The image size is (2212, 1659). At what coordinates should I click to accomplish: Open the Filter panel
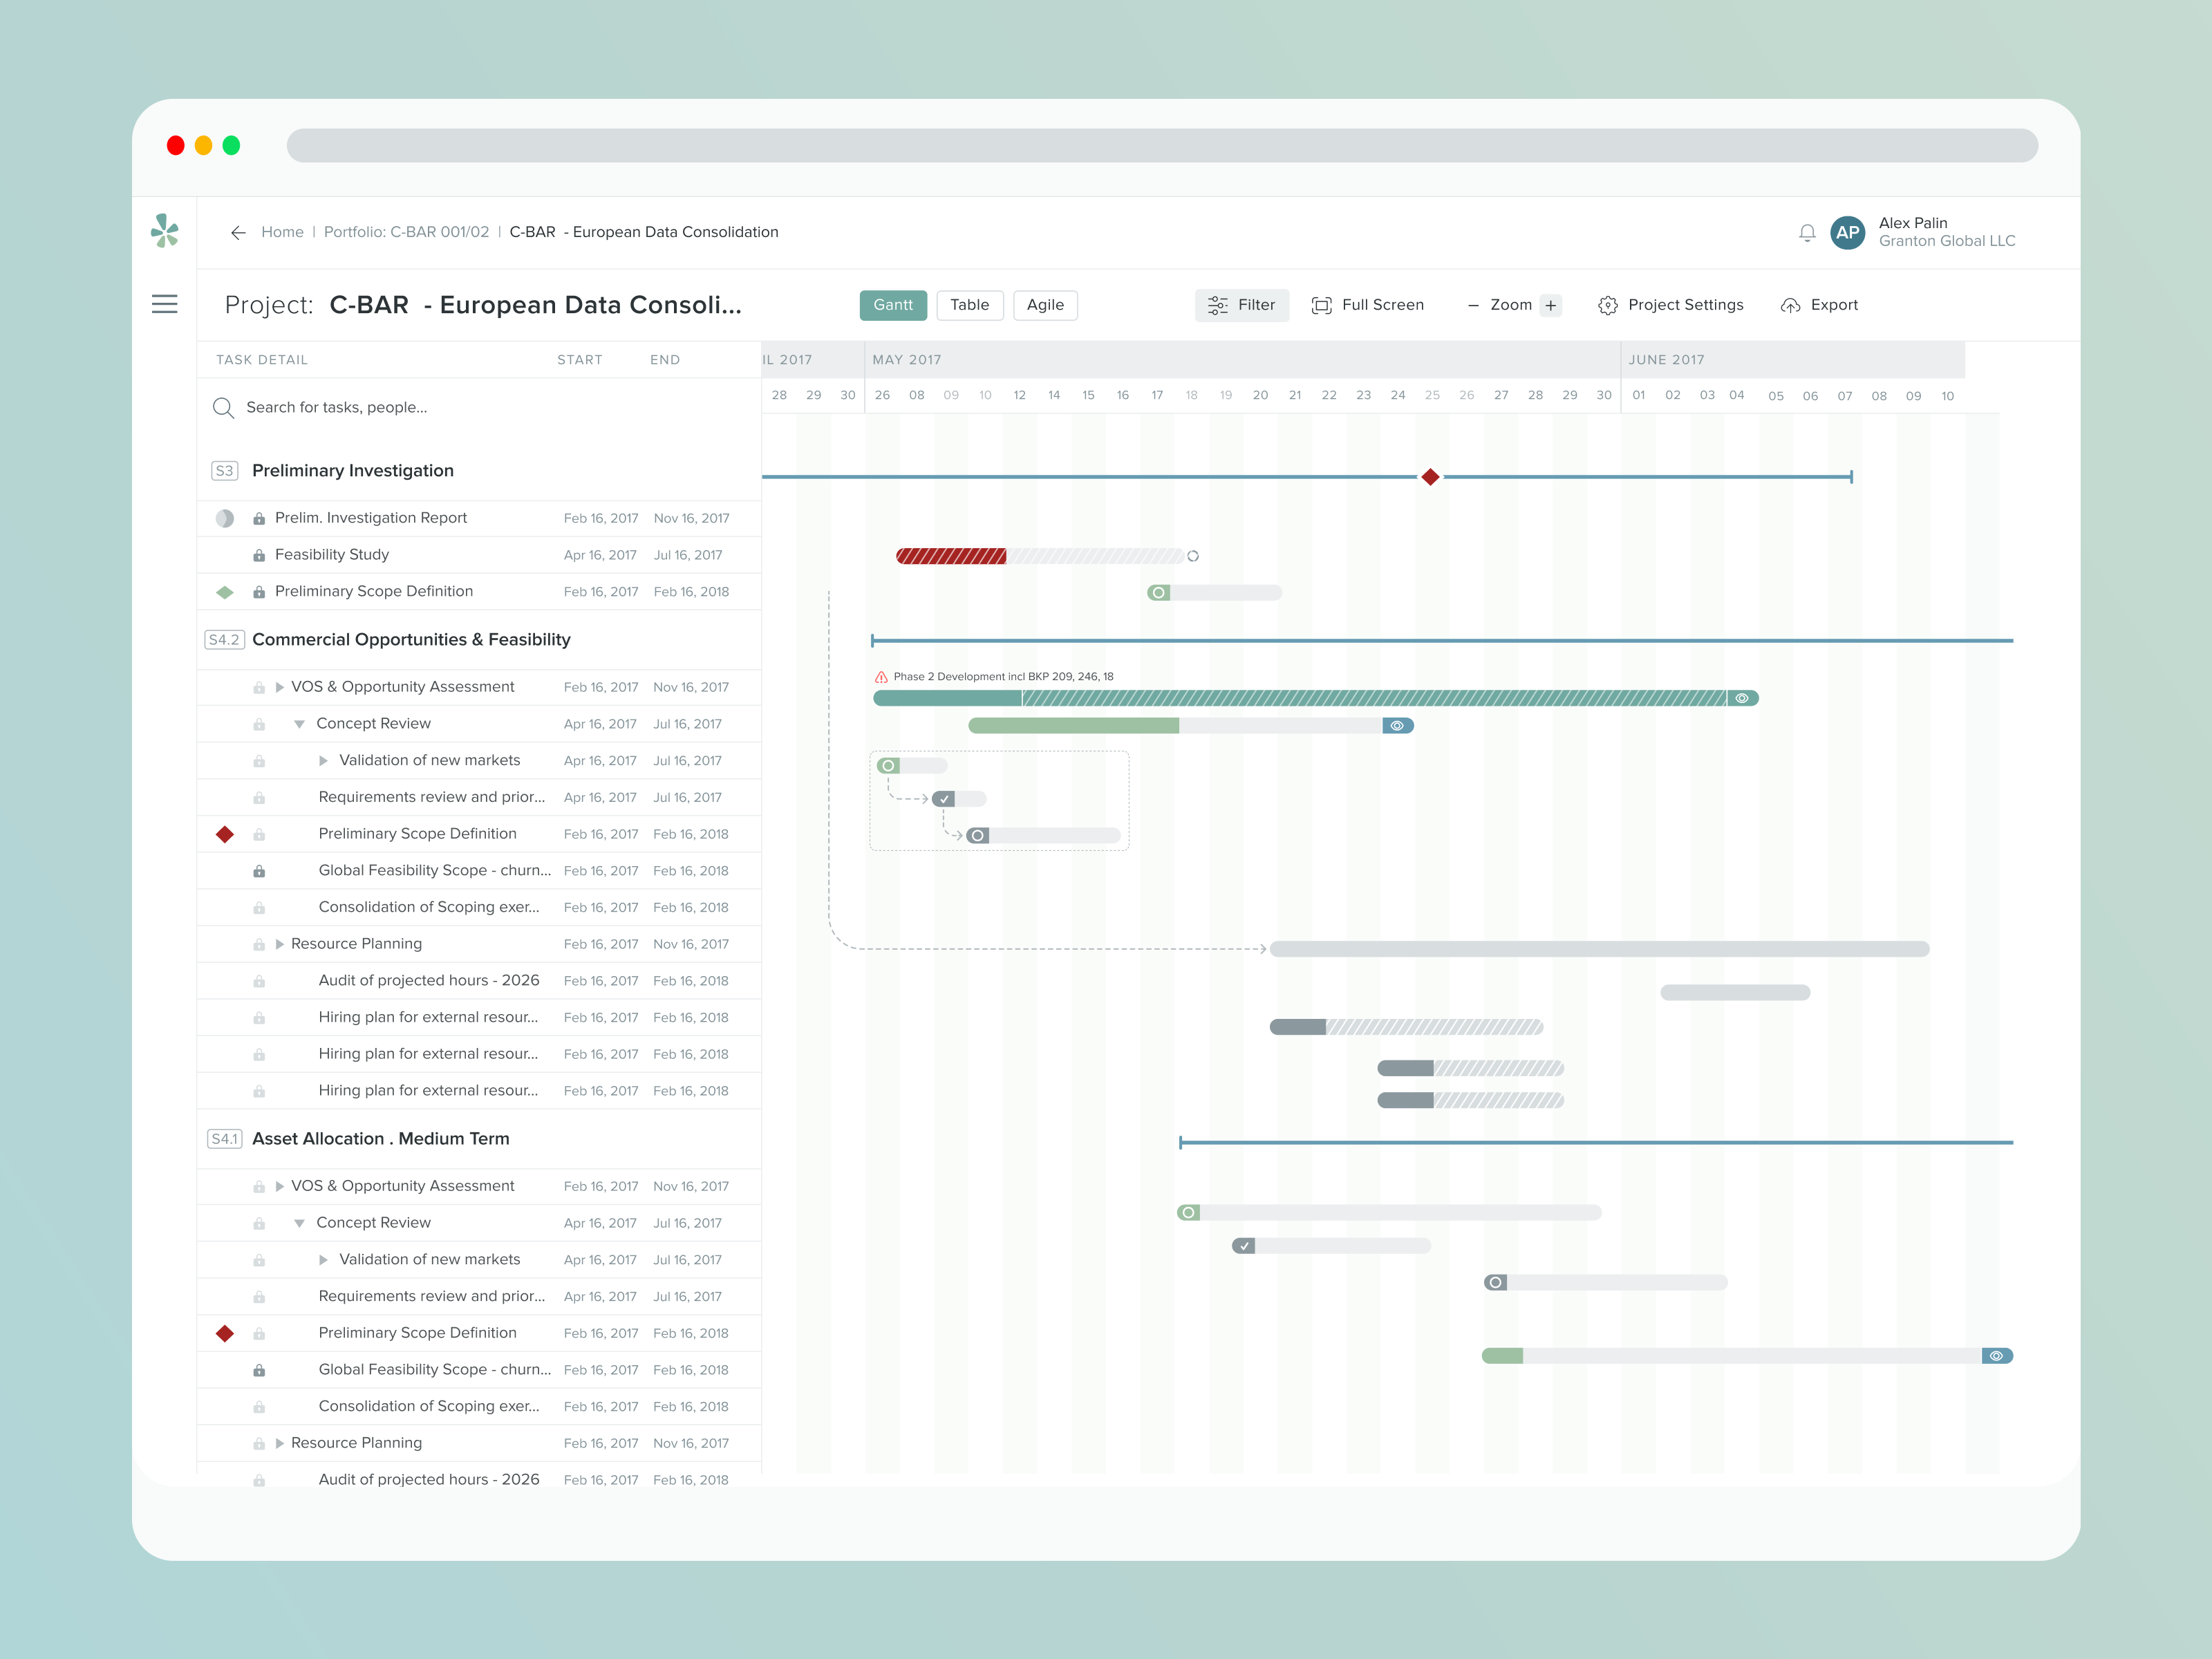click(1242, 305)
